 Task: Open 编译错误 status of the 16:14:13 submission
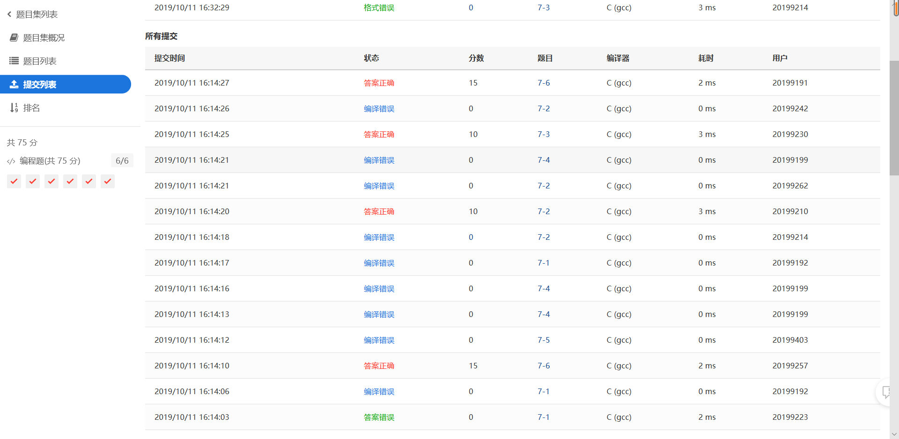pos(379,314)
